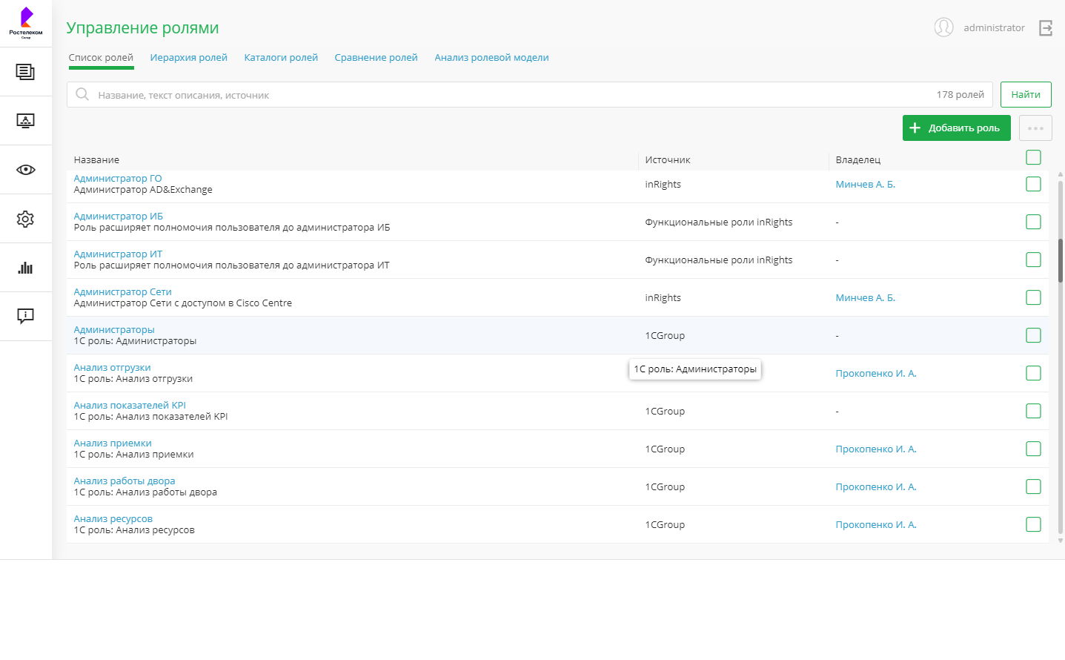Switch to Иерархия ролей tab
The width and height of the screenshot is (1065, 660).
coord(188,58)
